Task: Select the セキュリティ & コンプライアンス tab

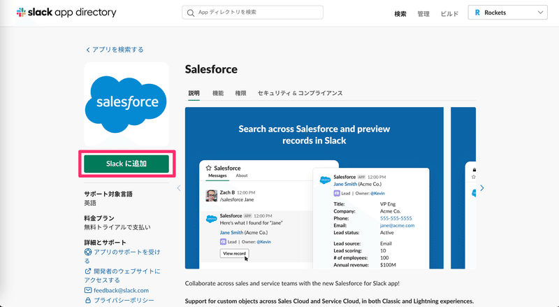Action: pos(300,93)
